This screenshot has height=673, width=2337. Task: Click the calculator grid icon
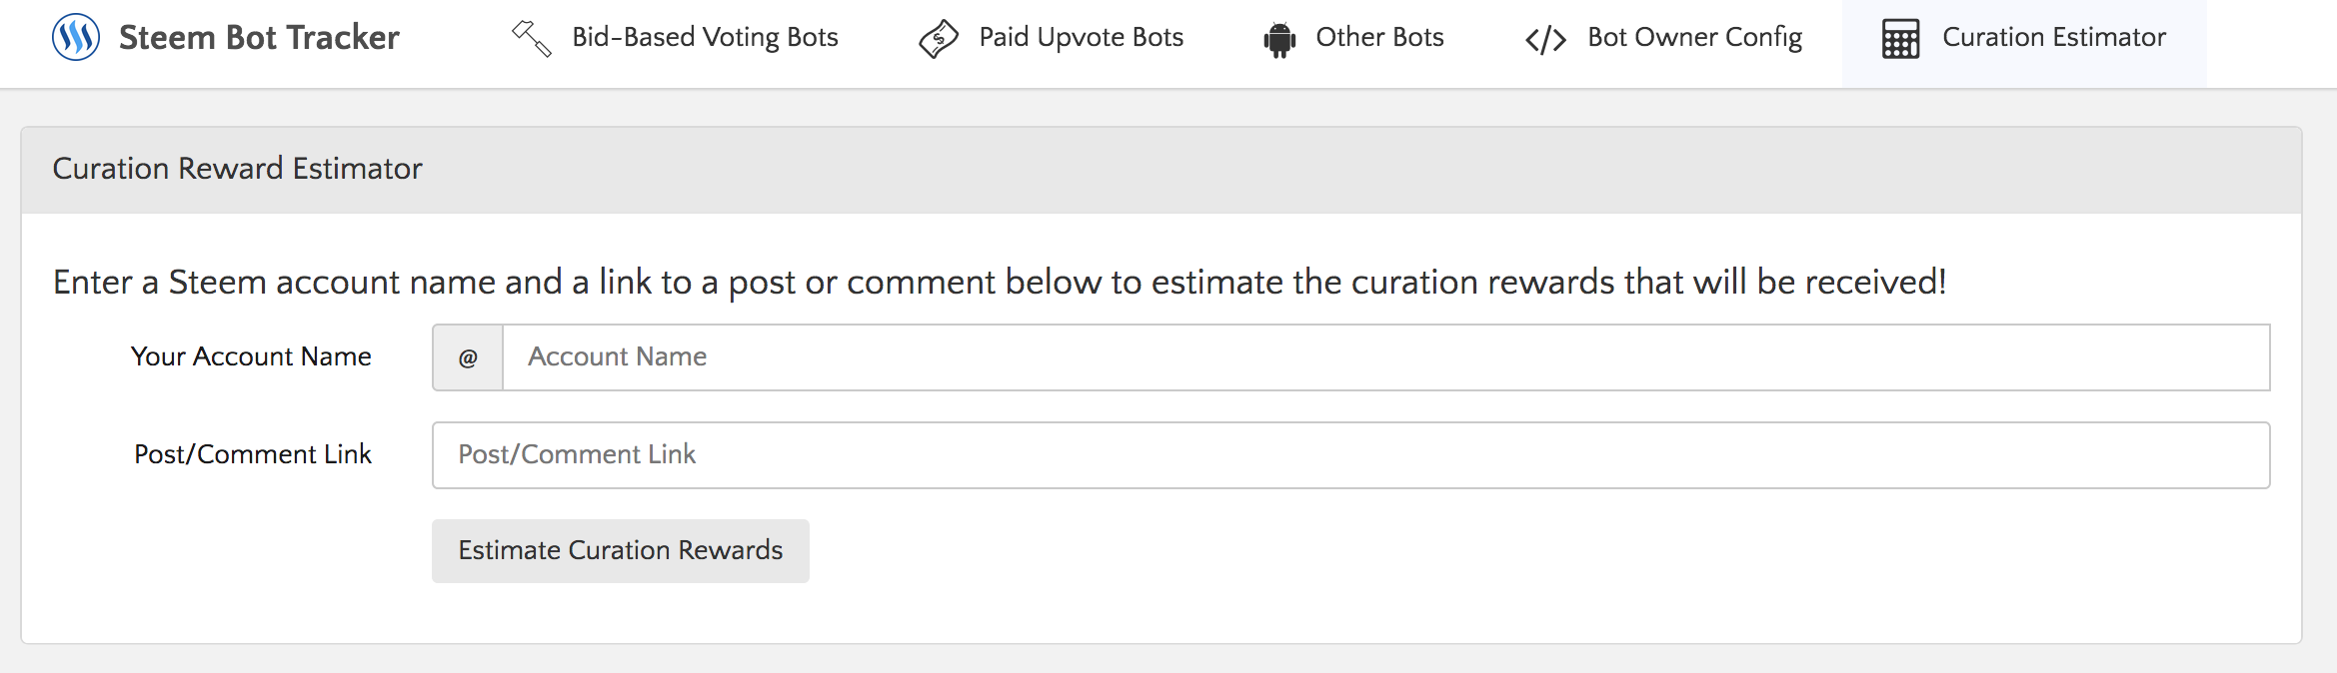pos(1900,40)
